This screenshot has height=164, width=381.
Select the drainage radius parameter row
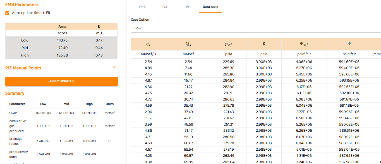pyautogui.click(x=16, y=141)
